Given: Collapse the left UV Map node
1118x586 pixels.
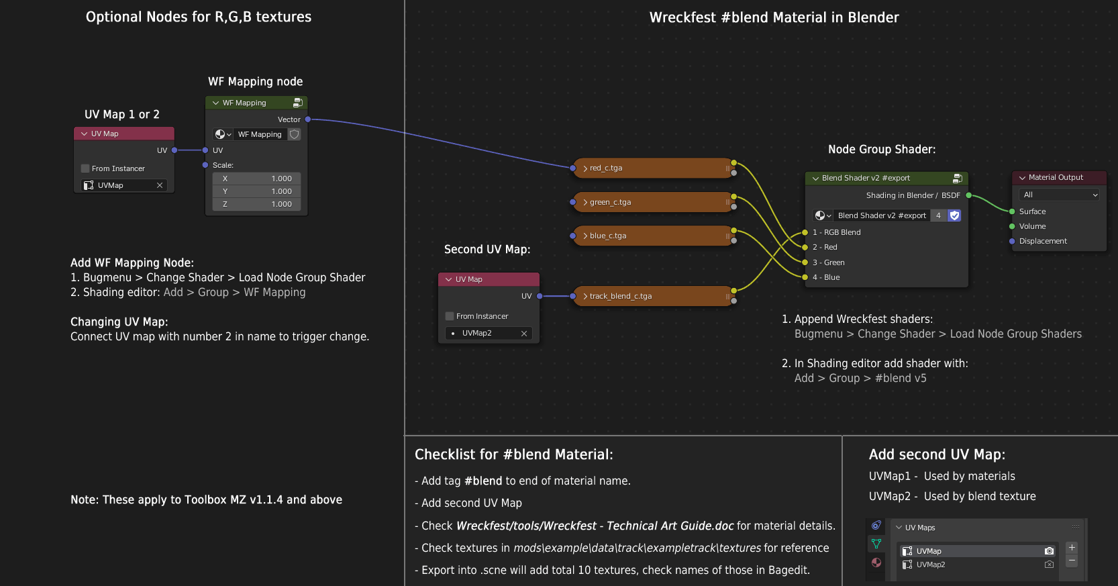Looking at the screenshot, I should [84, 134].
